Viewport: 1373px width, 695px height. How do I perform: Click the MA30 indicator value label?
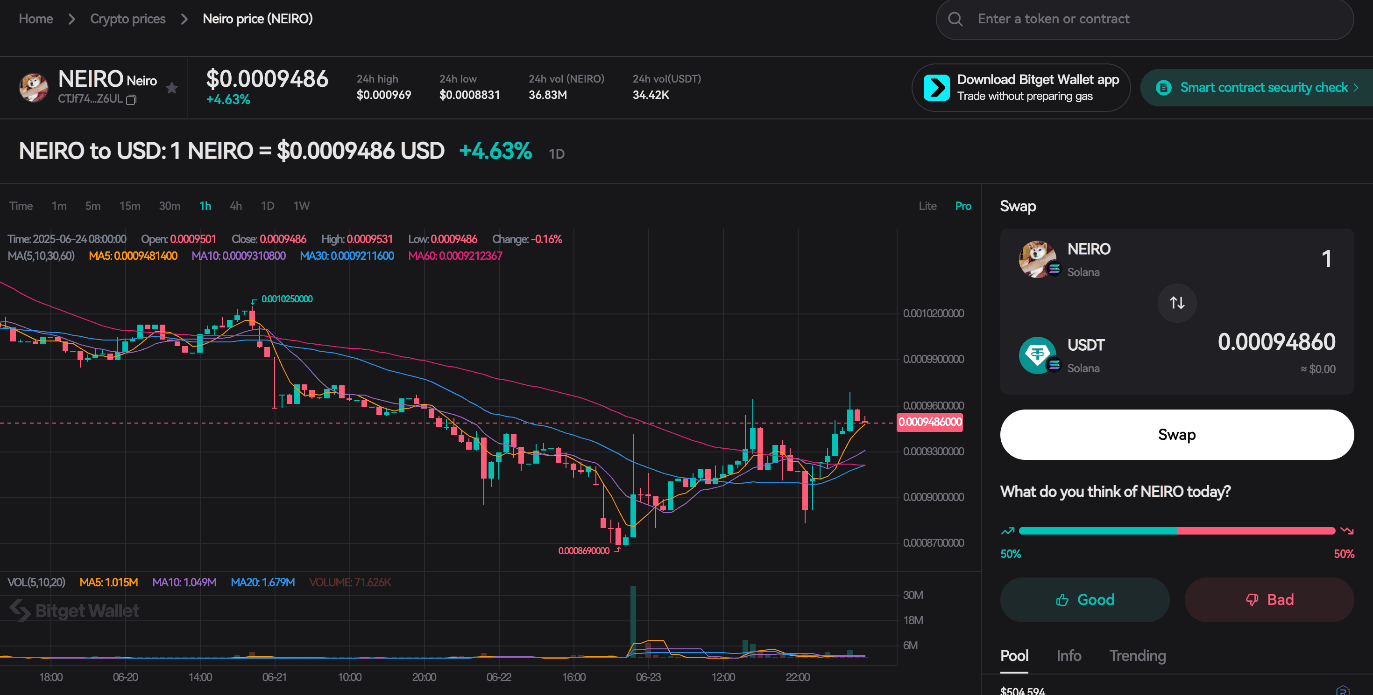[x=347, y=256]
